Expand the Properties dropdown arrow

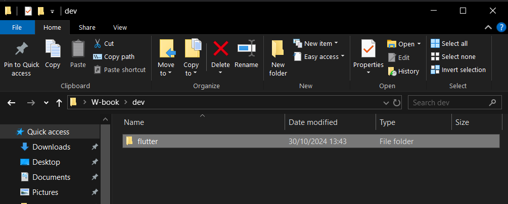(x=368, y=73)
